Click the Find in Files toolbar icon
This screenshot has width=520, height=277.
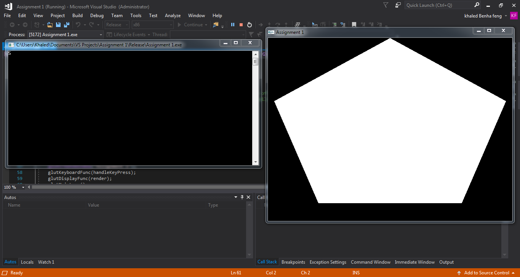point(216,25)
